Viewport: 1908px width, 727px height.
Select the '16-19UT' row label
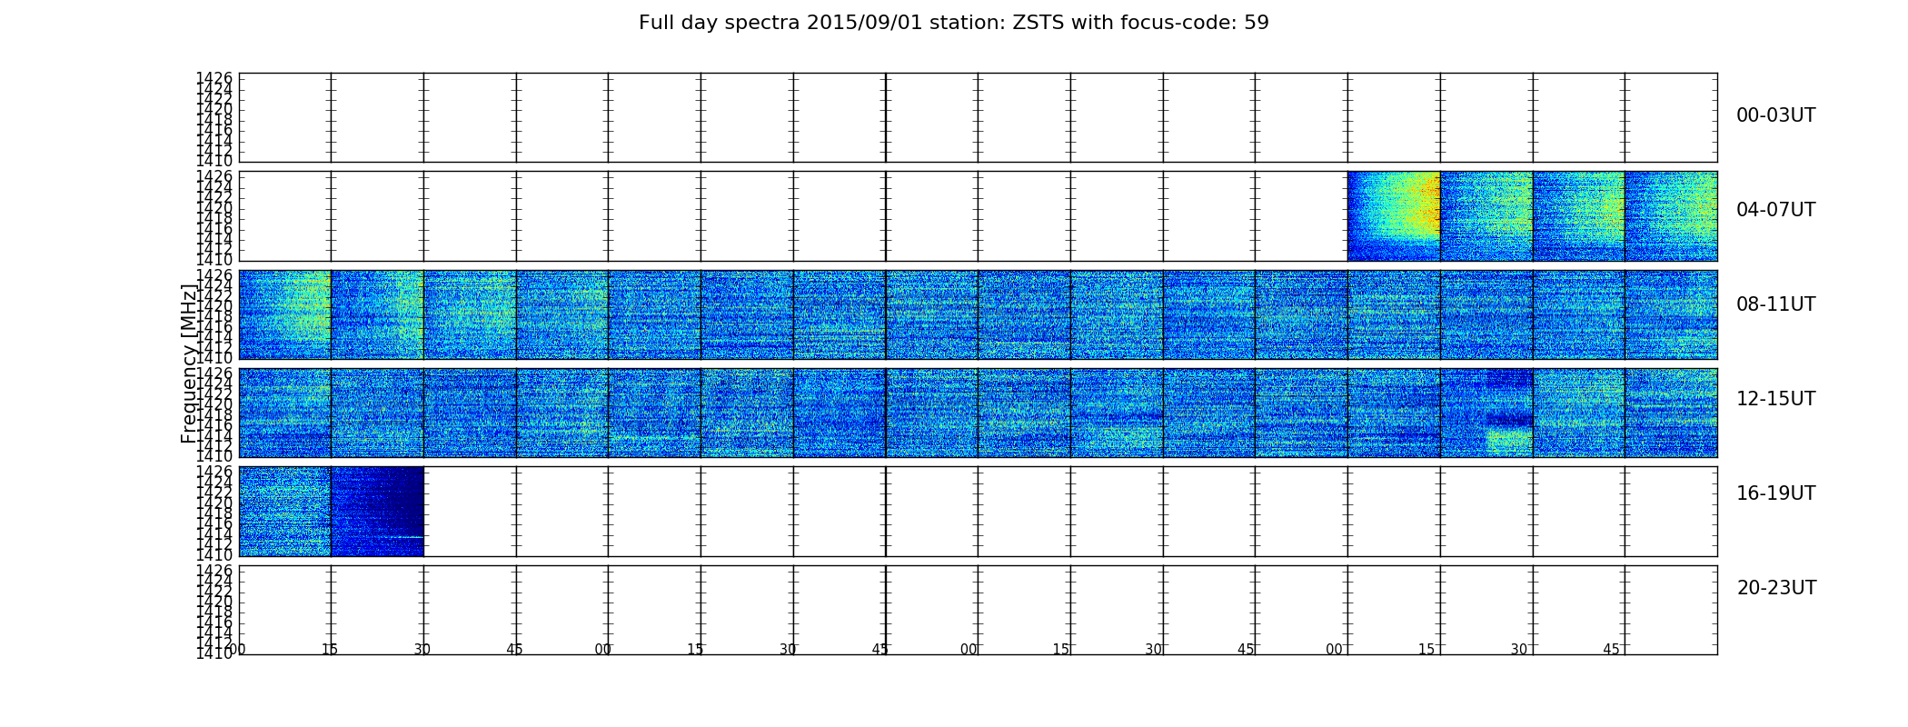click(x=1775, y=493)
